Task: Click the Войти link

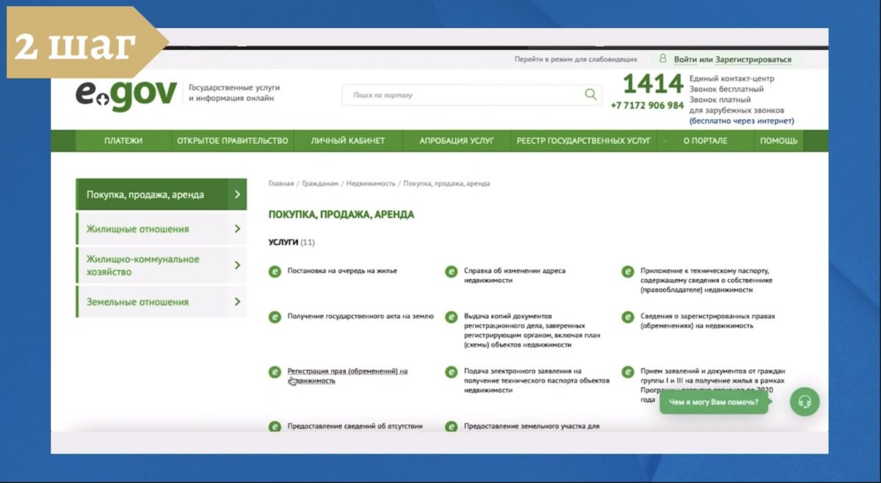Action: (685, 59)
